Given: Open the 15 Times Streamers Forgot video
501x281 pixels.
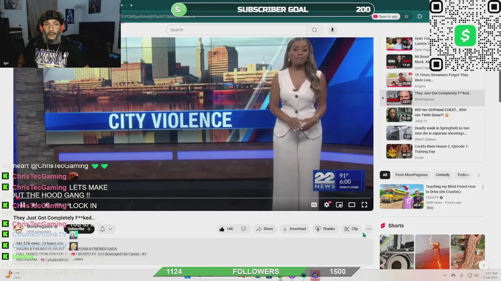Looking at the screenshot, I should coord(441,77).
